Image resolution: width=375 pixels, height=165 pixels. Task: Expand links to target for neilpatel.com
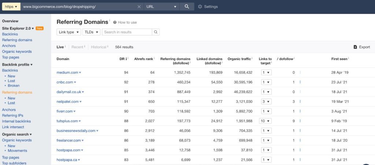point(266,101)
